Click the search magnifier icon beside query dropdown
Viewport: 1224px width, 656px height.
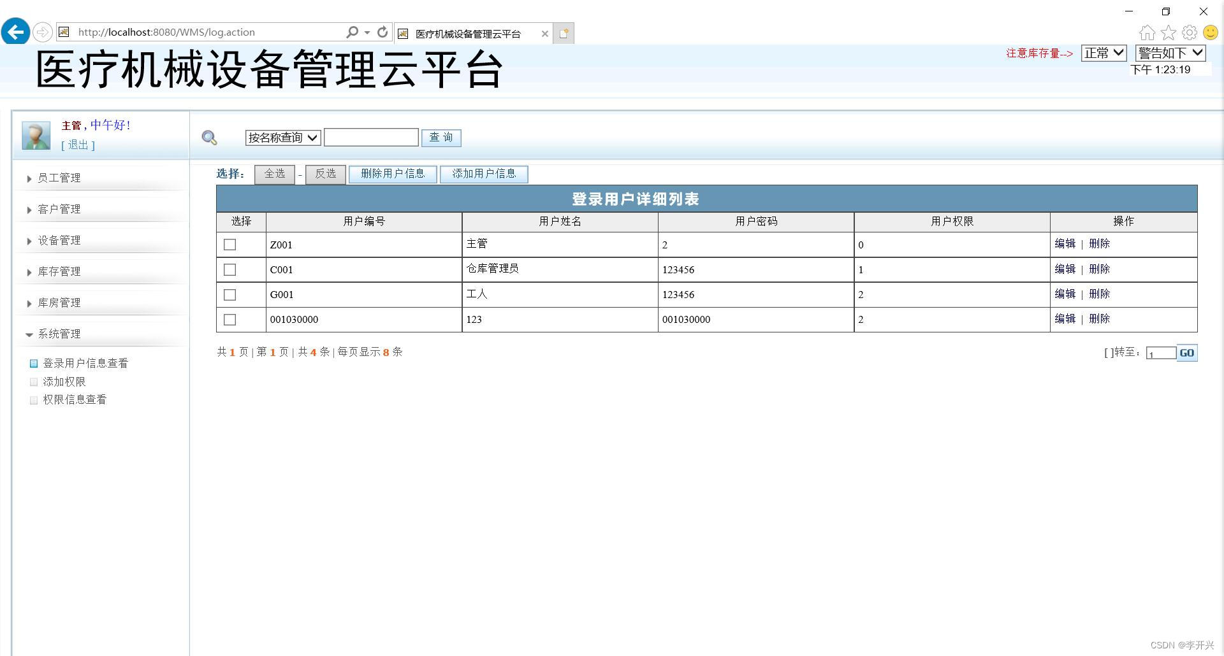[x=209, y=138]
